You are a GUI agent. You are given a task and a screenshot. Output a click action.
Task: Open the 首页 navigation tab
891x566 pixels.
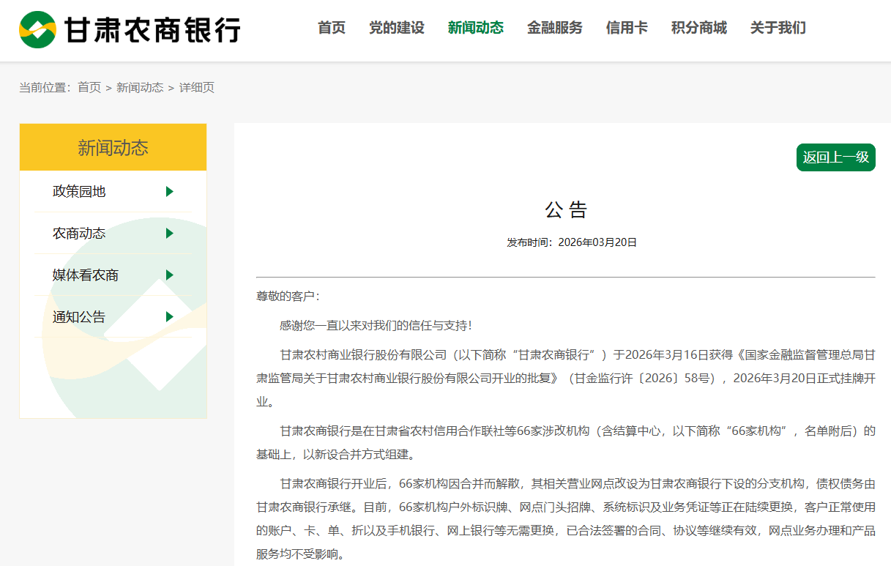pos(332,28)
